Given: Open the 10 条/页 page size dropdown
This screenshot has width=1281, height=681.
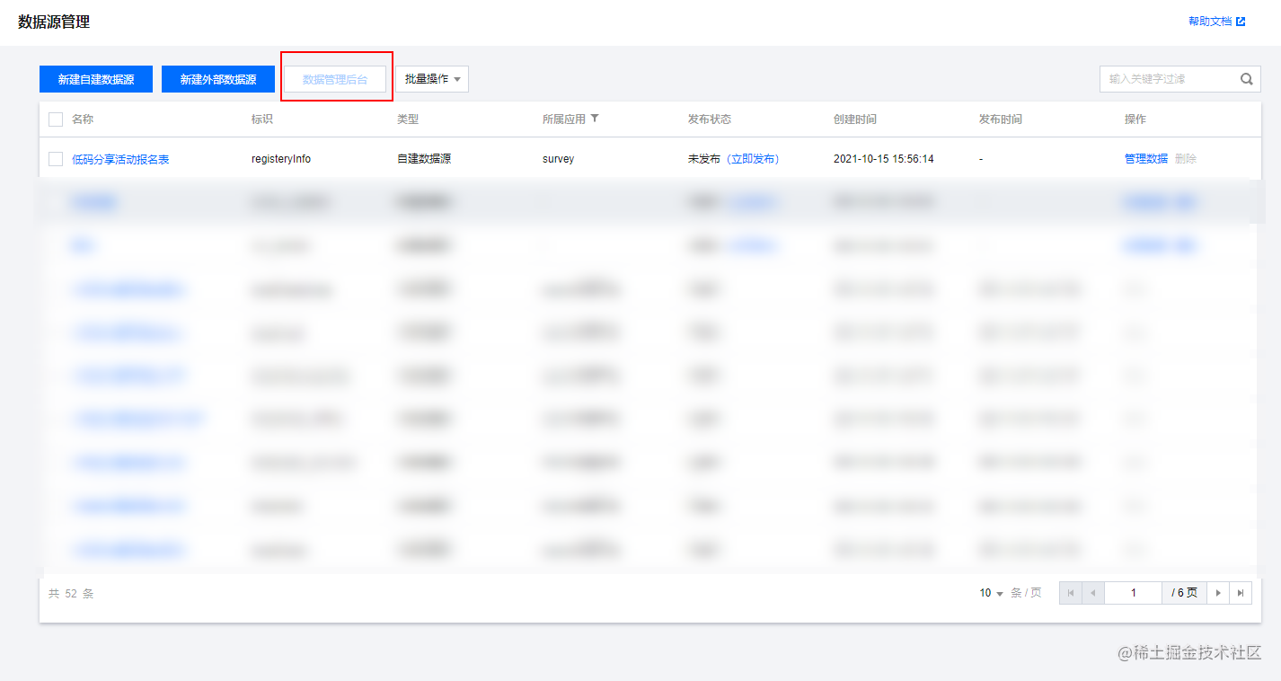Looking at the screenshot, I should pos(992,593).
